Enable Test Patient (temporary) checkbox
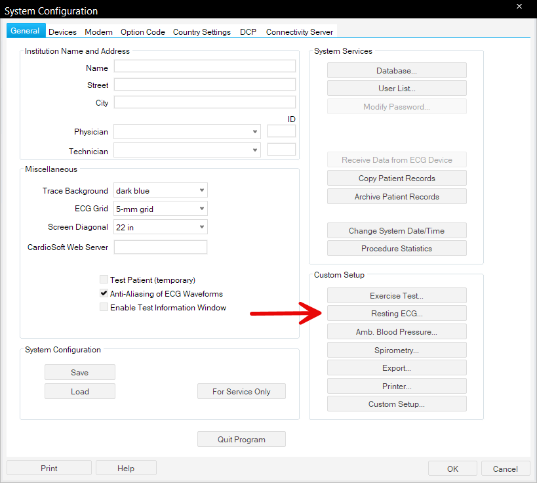The image size is (537, 483). point(104,280)
